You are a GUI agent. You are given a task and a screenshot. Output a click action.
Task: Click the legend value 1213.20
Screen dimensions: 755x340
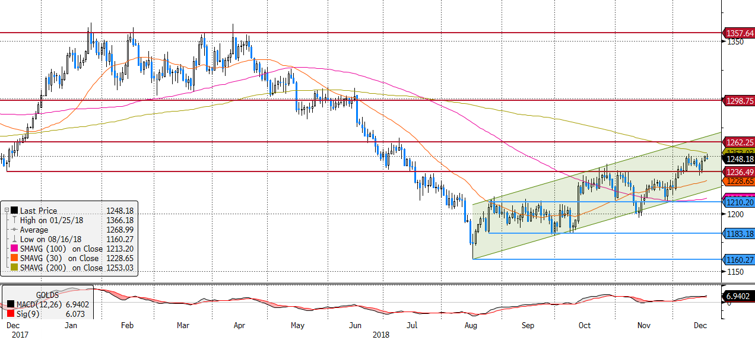[x=119, y=249]
